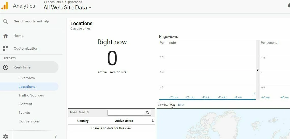Sort by the Country column header

83,121
